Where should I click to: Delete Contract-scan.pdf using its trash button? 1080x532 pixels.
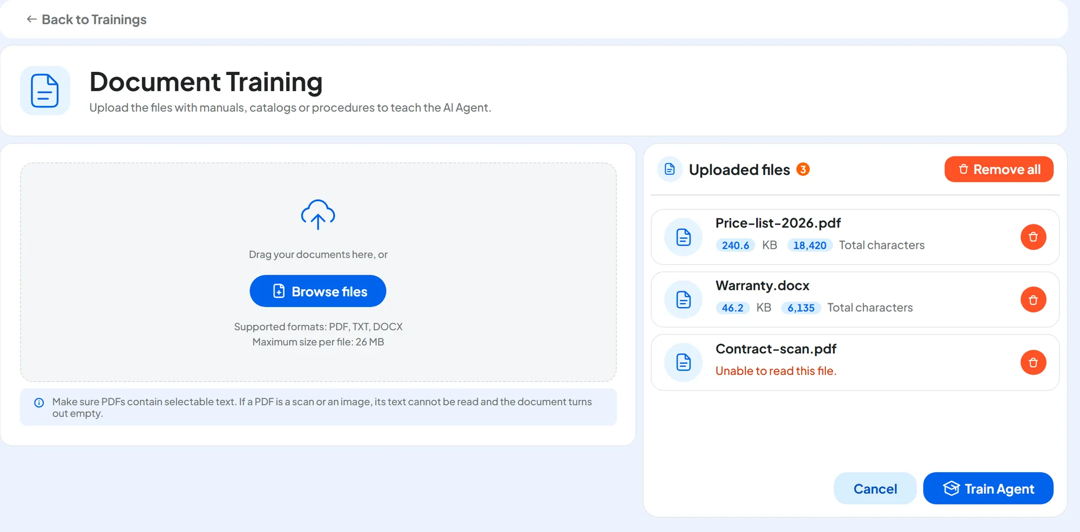coord(1033,362)
